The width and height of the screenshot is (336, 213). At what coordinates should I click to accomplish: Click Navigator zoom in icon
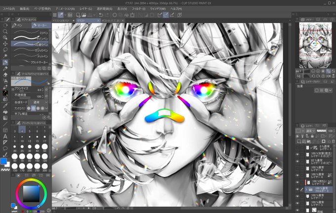[318, 71]
